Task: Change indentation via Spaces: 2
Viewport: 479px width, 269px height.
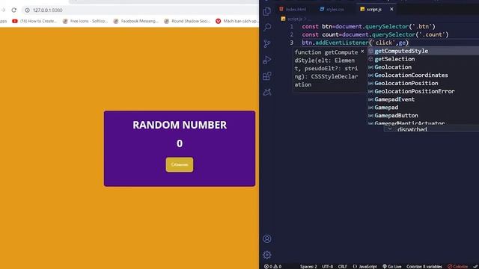Action: (308, 266)
